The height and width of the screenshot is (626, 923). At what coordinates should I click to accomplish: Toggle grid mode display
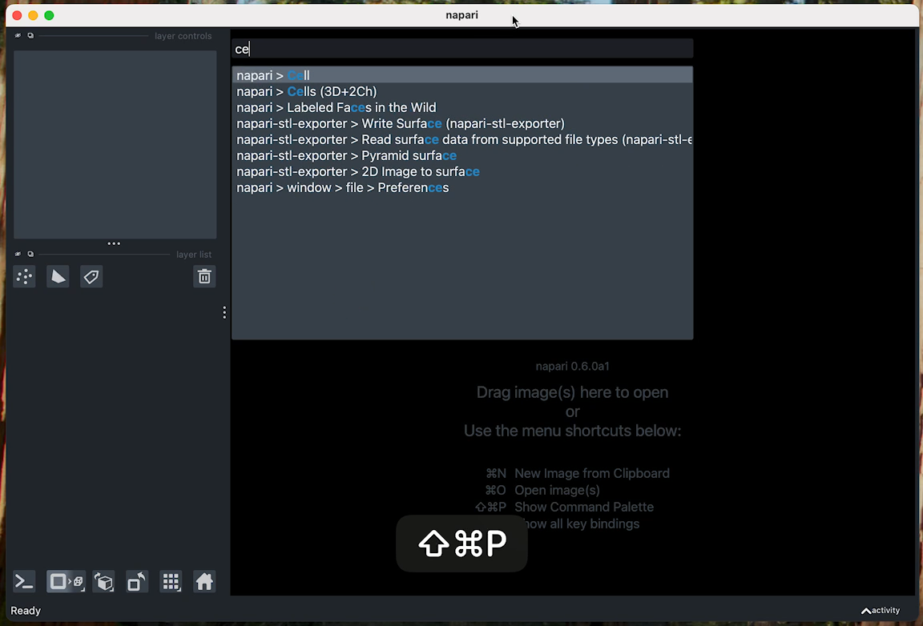171,582
